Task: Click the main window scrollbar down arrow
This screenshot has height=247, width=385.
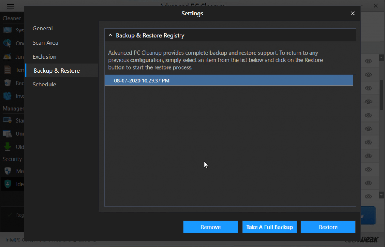Action: (x=381, y=195)
